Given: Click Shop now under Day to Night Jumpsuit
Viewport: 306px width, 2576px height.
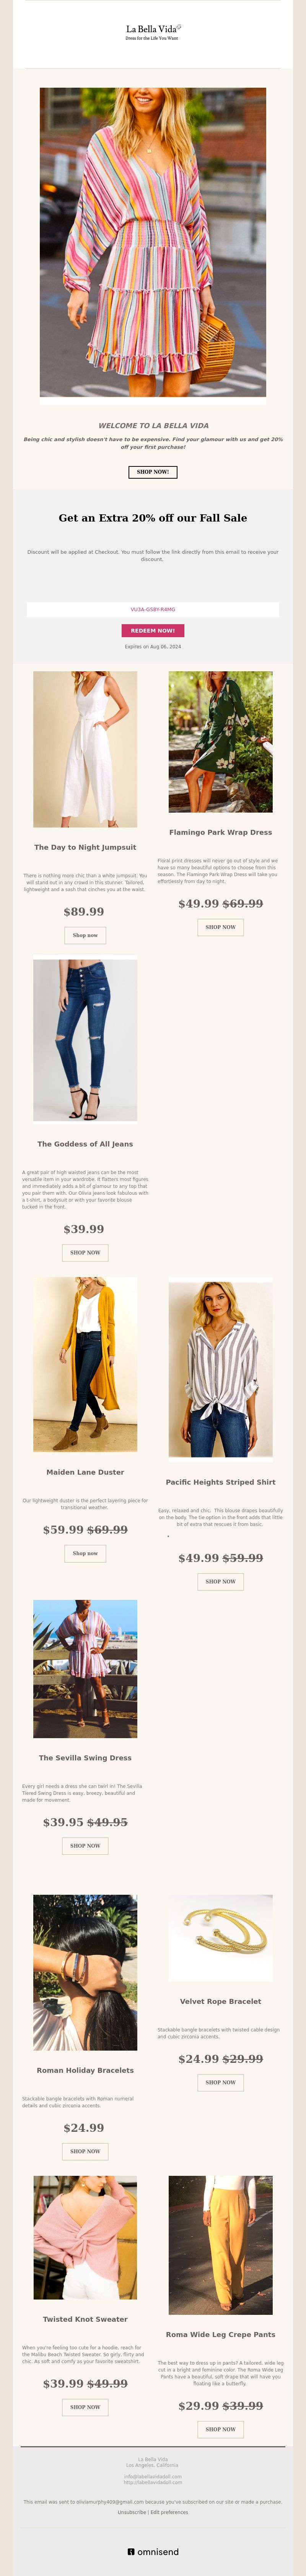Looking at the screenshot, I should [85, 935].
